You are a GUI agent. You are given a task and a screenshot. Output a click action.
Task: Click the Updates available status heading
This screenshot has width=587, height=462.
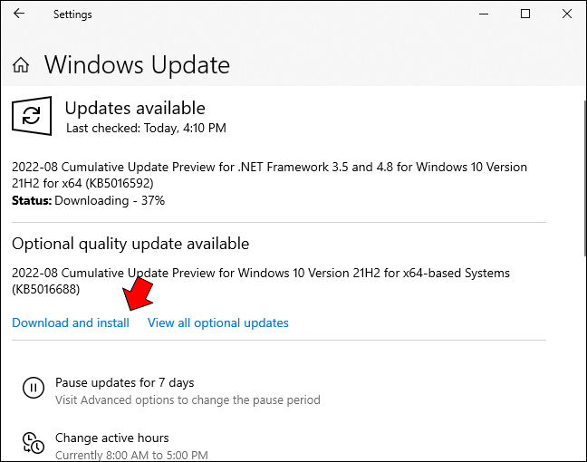[x=135, y=108]
